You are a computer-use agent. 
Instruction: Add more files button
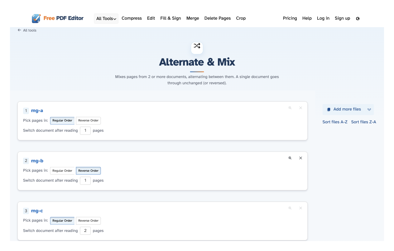point(348,110)
